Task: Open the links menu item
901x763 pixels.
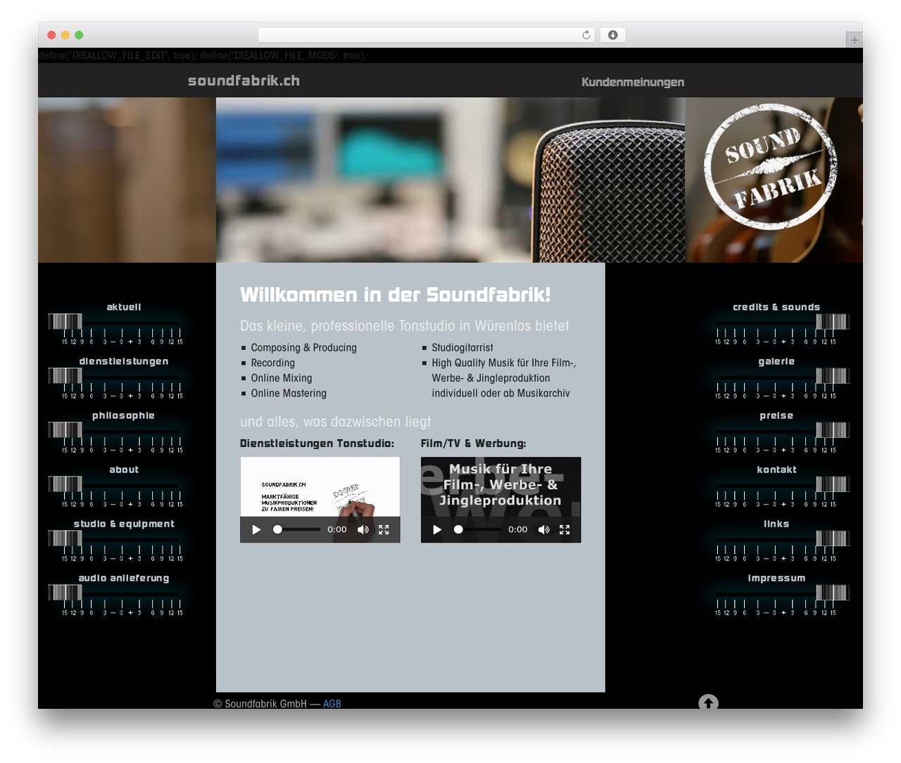Action: pyautogui.click(x=776, y=524)
